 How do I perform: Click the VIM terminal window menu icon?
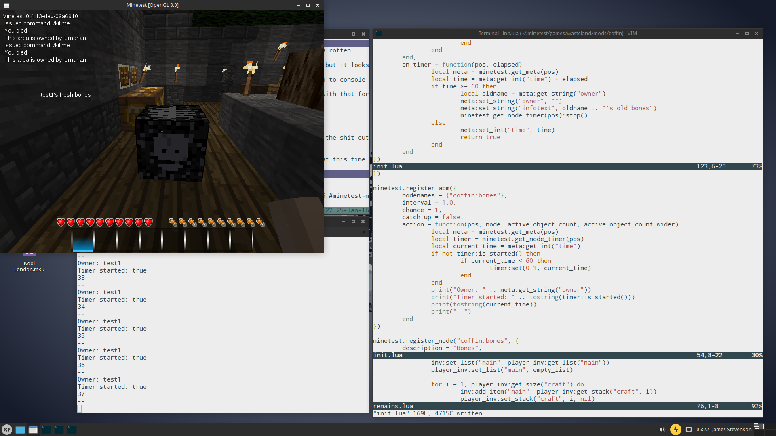tap(379, 34)
